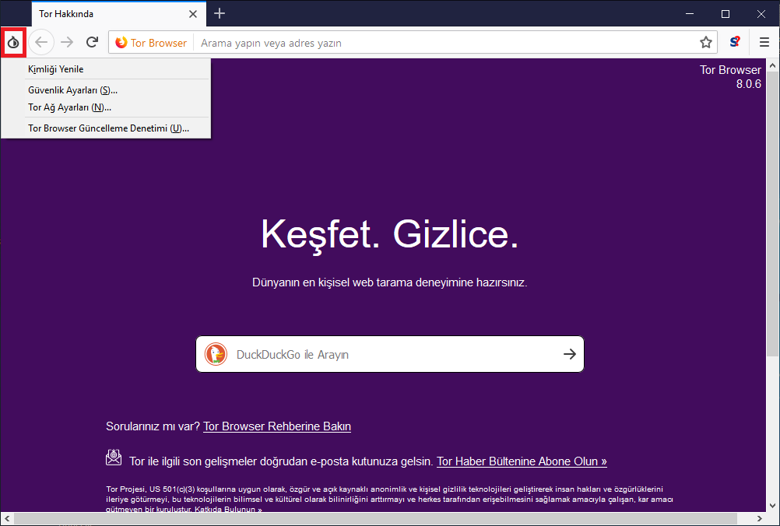The width and height of the screenshot is (780, 526).
Task: Go back with the back arrow button
Action: 41,43
